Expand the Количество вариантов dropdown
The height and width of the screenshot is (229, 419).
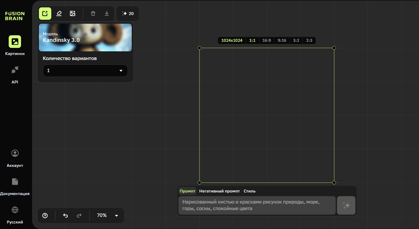pyautogui.click(x=85, y=71)
